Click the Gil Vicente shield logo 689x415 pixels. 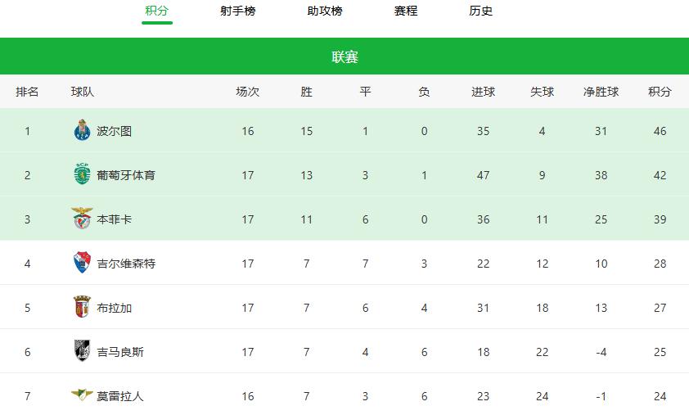tap(82, 263)
